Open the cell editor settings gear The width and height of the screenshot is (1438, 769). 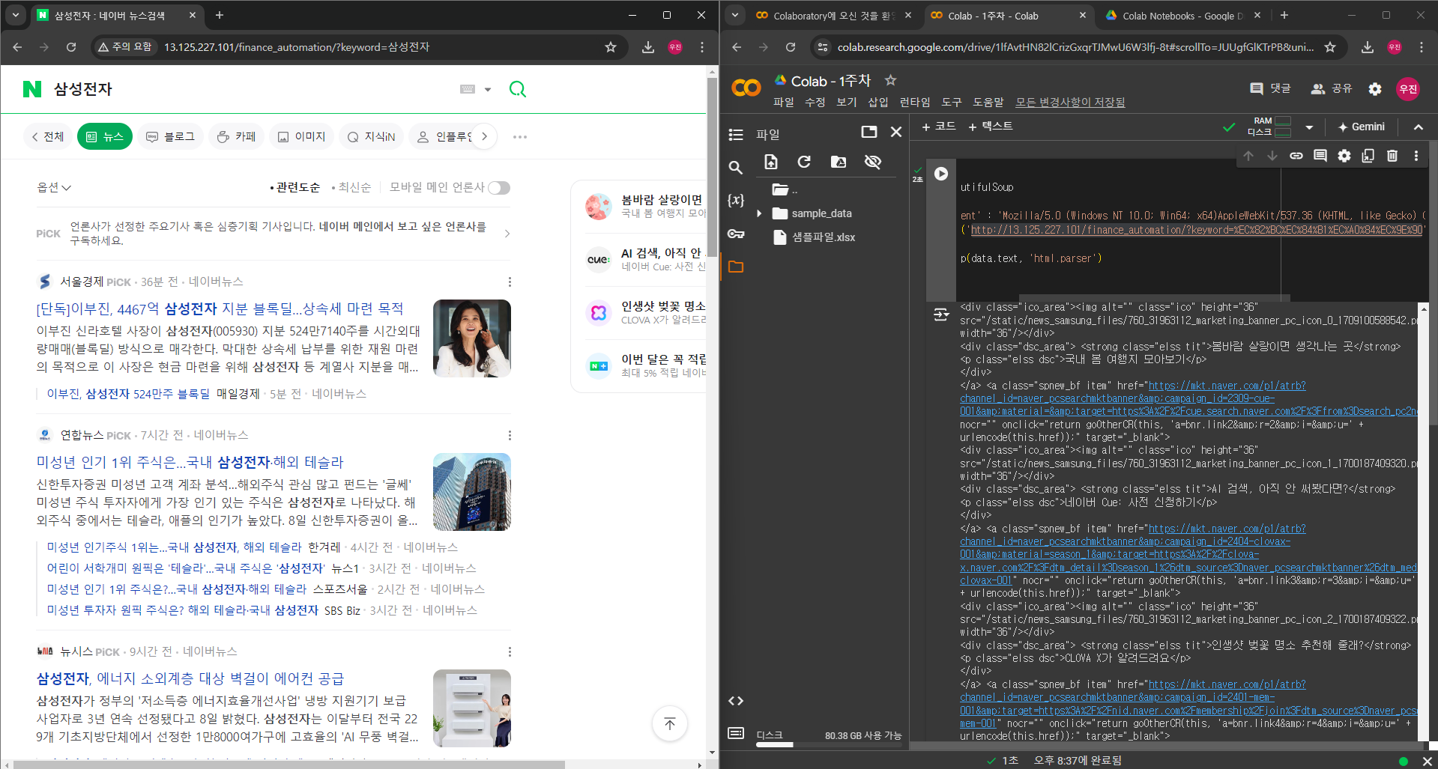point(1344,156)
